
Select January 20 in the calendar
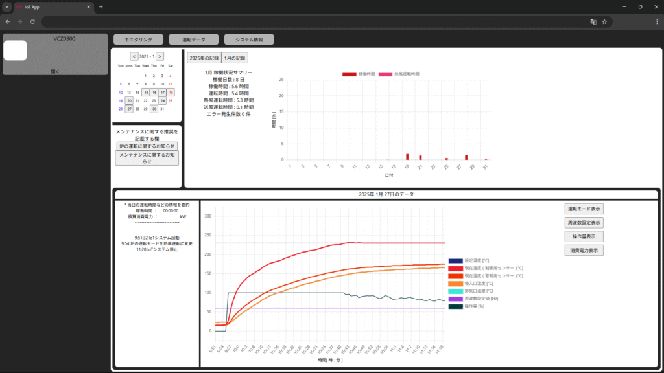coord(129,100)
